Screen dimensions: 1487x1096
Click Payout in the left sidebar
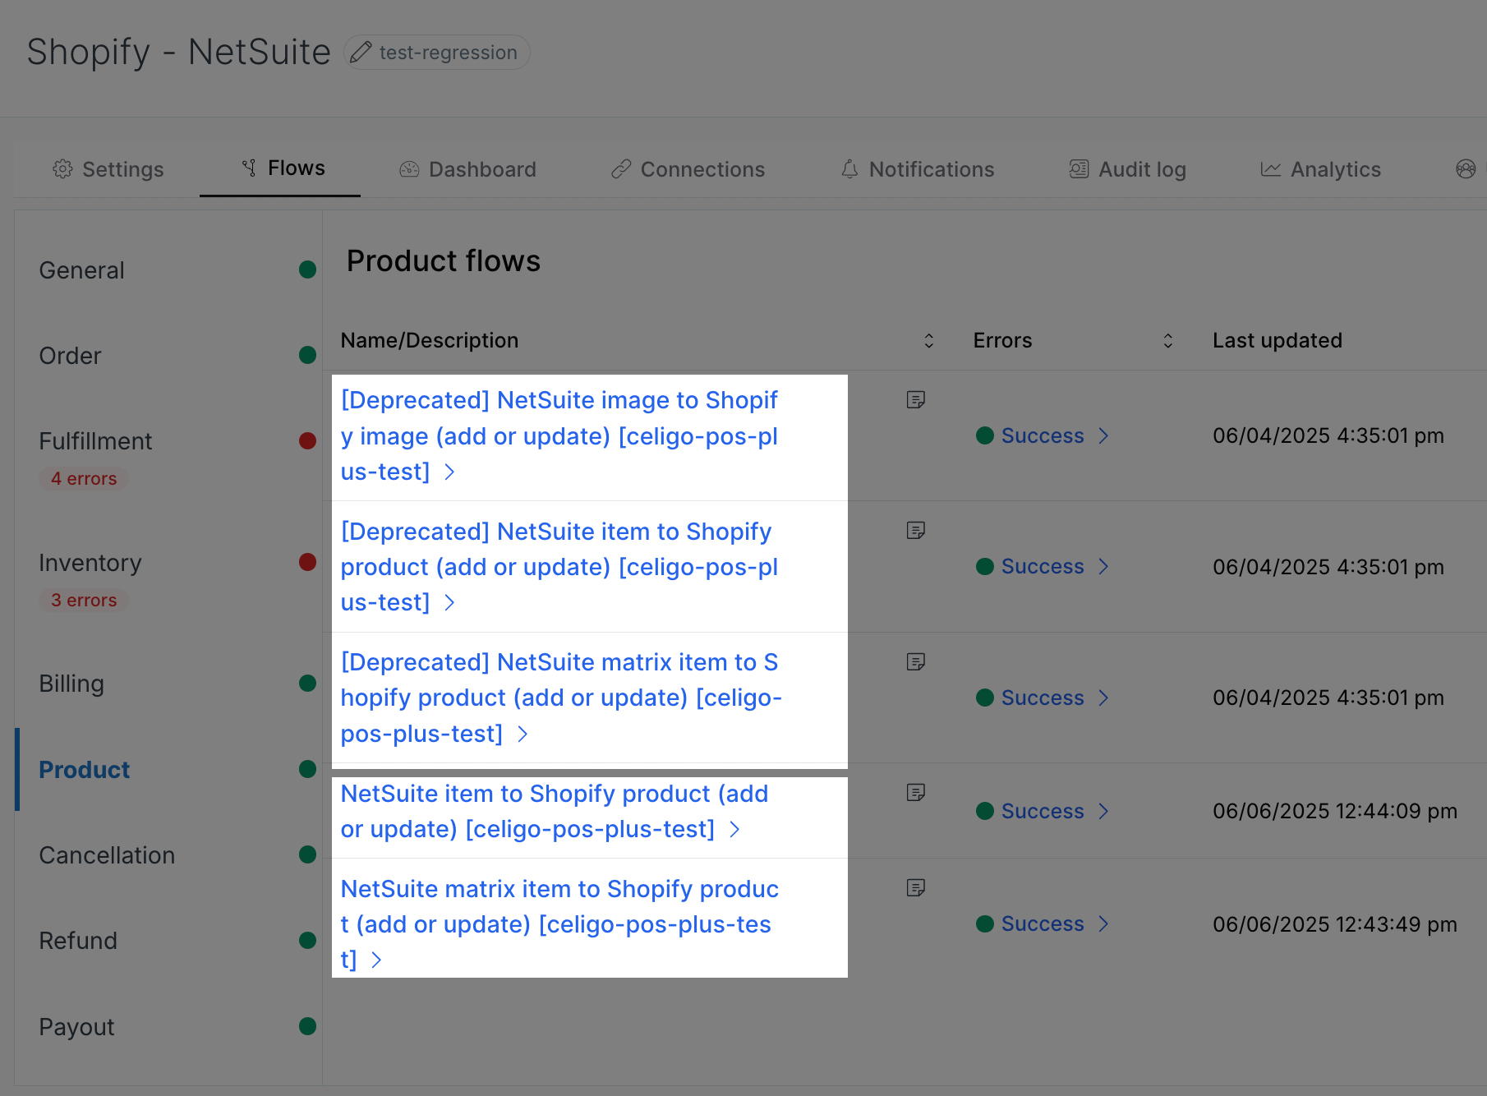[76, 1026]
